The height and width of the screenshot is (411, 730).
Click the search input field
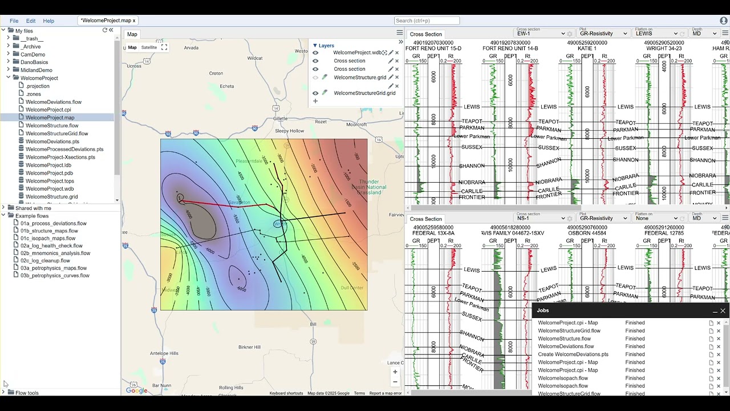(427, 21)
